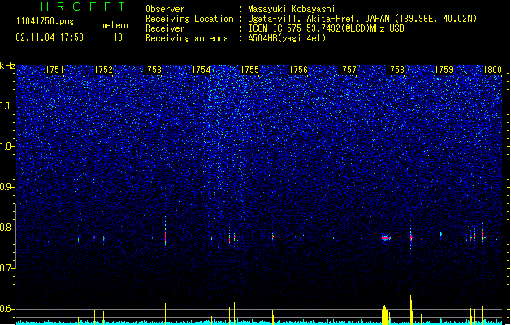Click the tallest yellow intensity spike past 1758
The image size is (511, 325).
(x=411, y=310)
